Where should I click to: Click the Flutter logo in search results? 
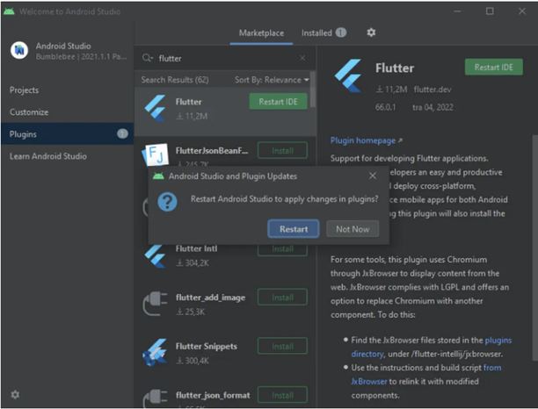[156, 108]
